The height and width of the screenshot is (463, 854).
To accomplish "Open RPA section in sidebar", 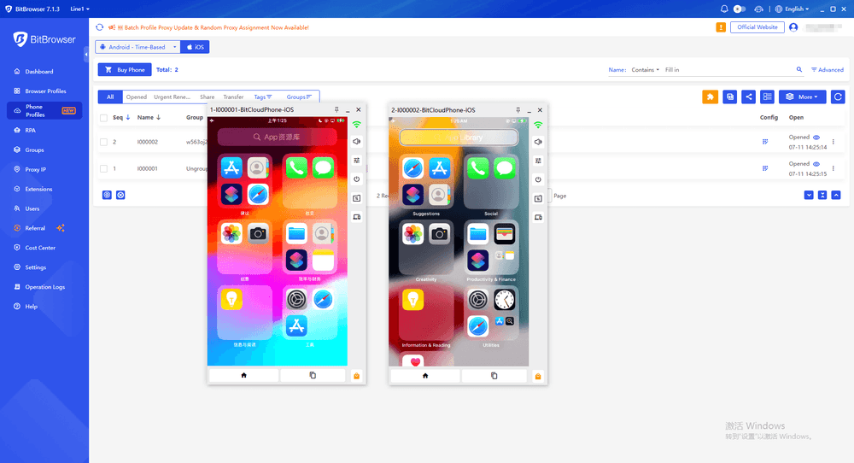I will (x=30, y=130).
